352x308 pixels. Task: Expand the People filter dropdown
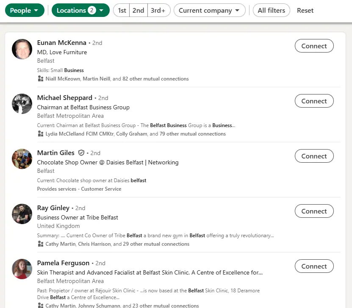point(25,10)
